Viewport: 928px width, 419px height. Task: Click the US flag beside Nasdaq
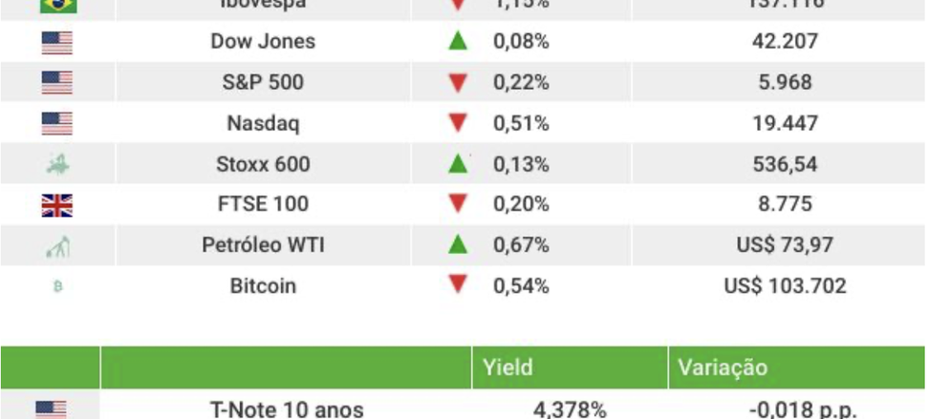(x=56, y=123)
